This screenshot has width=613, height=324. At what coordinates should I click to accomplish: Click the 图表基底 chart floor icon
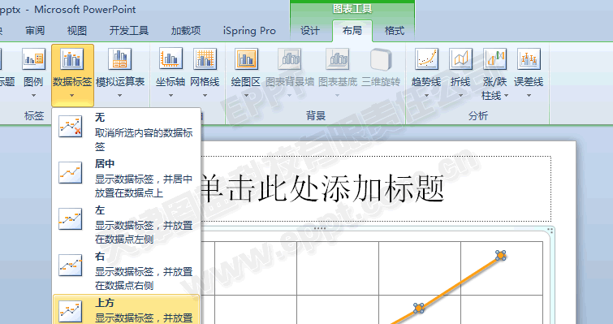point(338,59)
